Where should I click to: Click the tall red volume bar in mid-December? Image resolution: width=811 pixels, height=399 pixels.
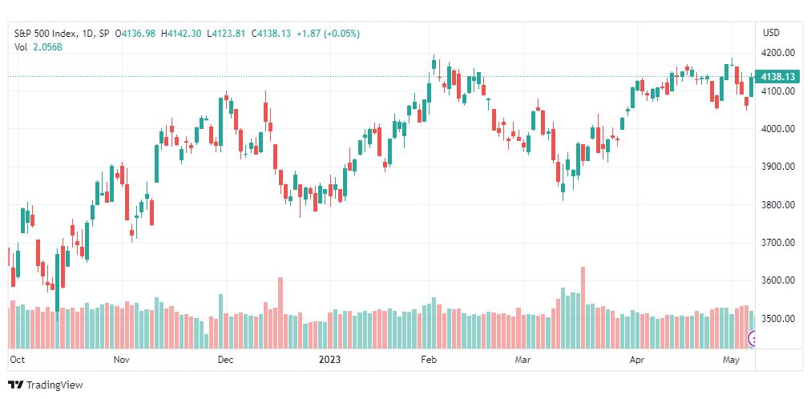280,312
